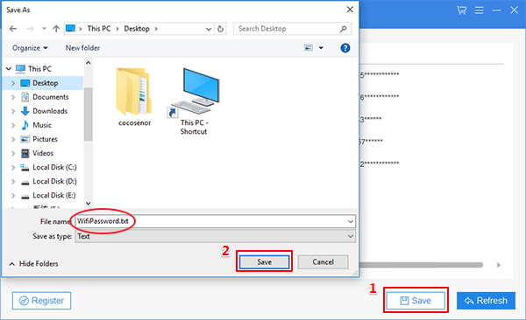Click the horizontal scrollbar in main window

[421, 265]
